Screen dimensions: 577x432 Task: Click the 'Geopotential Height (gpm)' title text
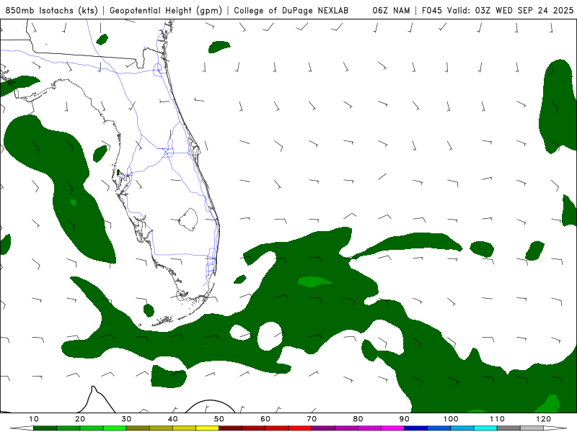click(x=166, y=10)
